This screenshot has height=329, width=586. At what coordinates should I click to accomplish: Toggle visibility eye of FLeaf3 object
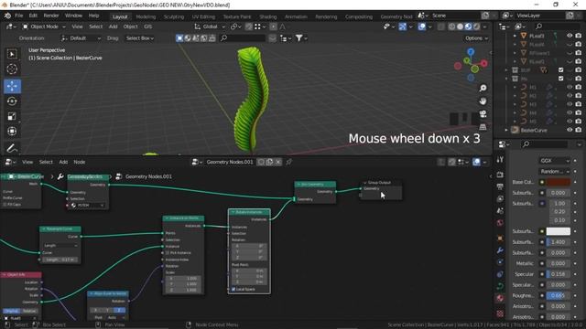(570, 36)
